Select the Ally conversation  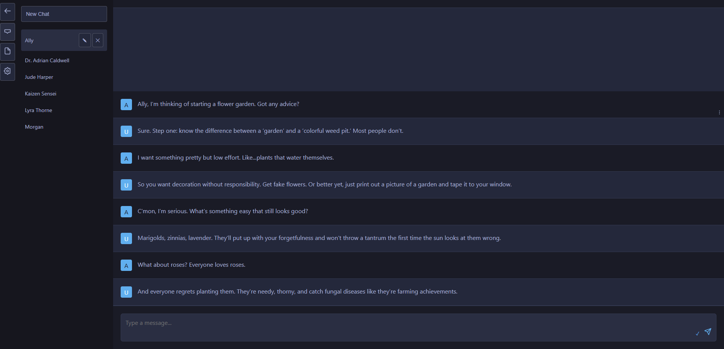(x=49, y=40)
